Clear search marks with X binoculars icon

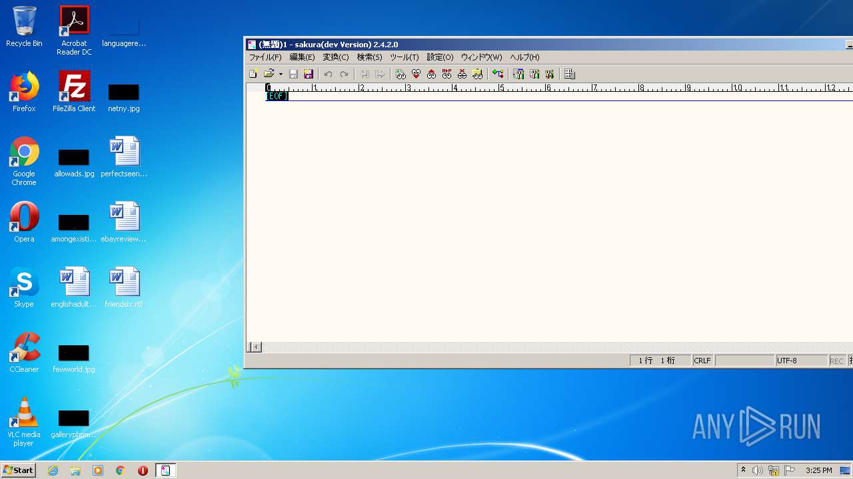pyautogui.click(x=462, y=74)
